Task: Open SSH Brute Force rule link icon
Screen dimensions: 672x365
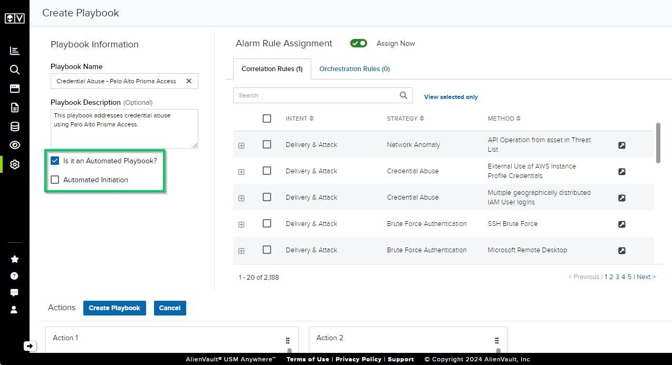Action: tap(622, 224)
